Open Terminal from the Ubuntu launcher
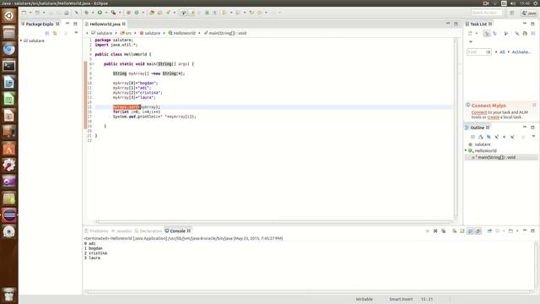The image size is (540, 304). point(9,66)
